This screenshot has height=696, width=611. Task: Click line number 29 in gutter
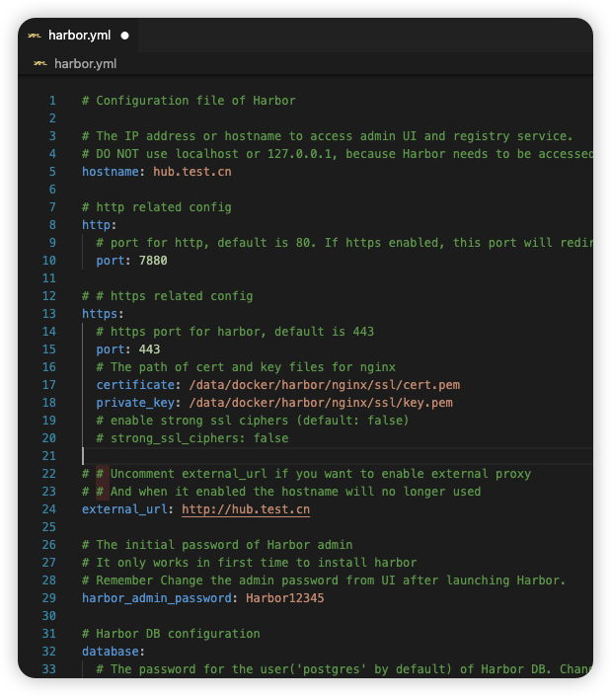(x=50, y=598)
